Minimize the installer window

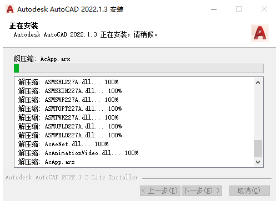[x=214, y=9]
